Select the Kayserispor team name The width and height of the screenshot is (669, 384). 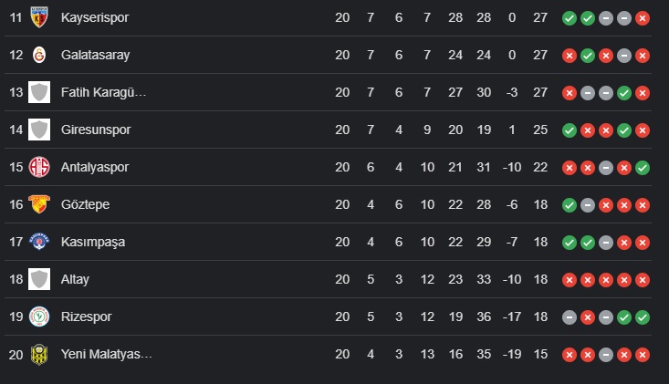click(94, 17)
